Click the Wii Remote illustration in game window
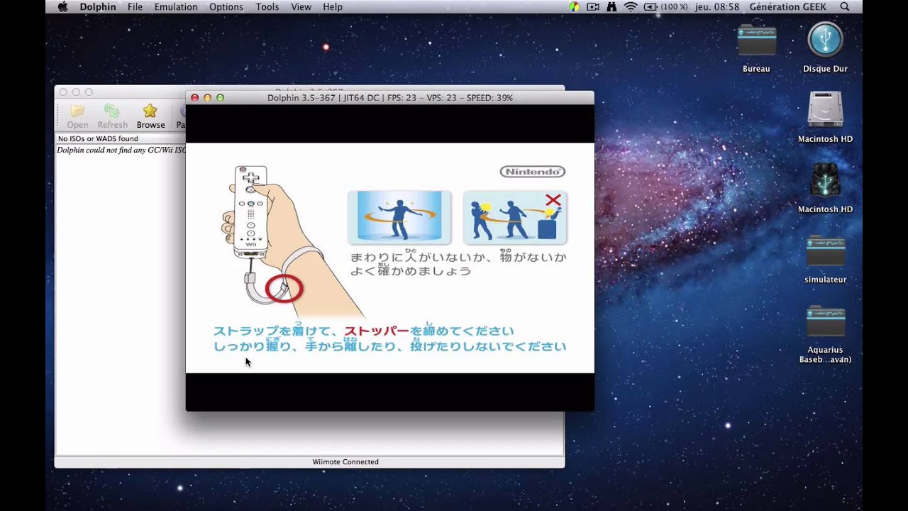This screenshot has width=908, height=511. pyautogui.click(x=250, y=213)
